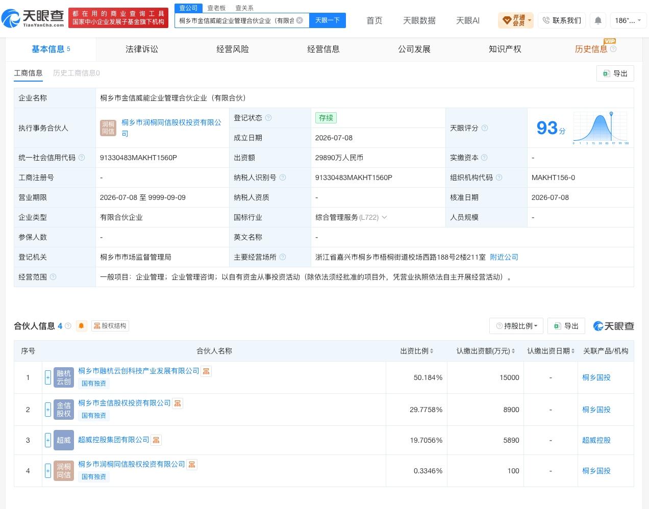Screen dimensions: 649x509
Task: Open 天眼数据 nav link
Action: tap(419, 20)
